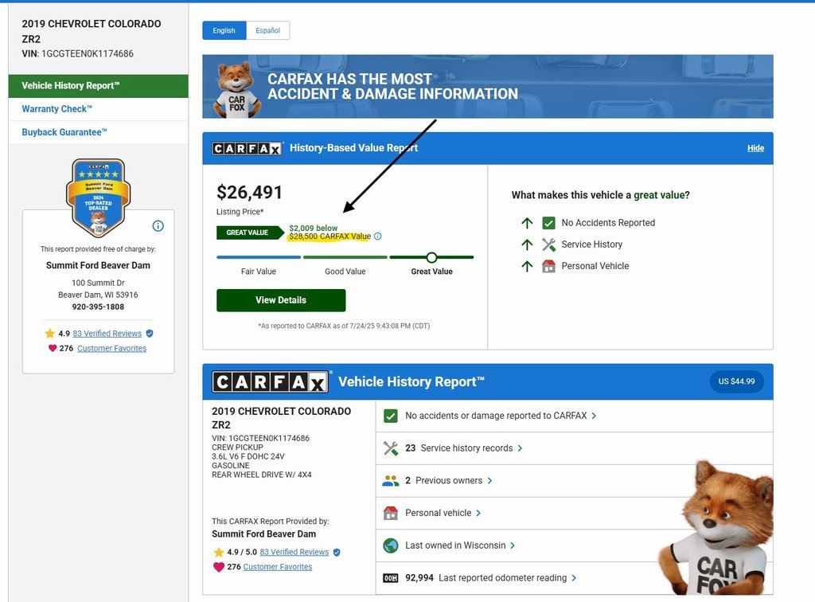Click the gold star icon in the sidebar rating
This screenshot has width=815, height=602.
click(50, 333)
